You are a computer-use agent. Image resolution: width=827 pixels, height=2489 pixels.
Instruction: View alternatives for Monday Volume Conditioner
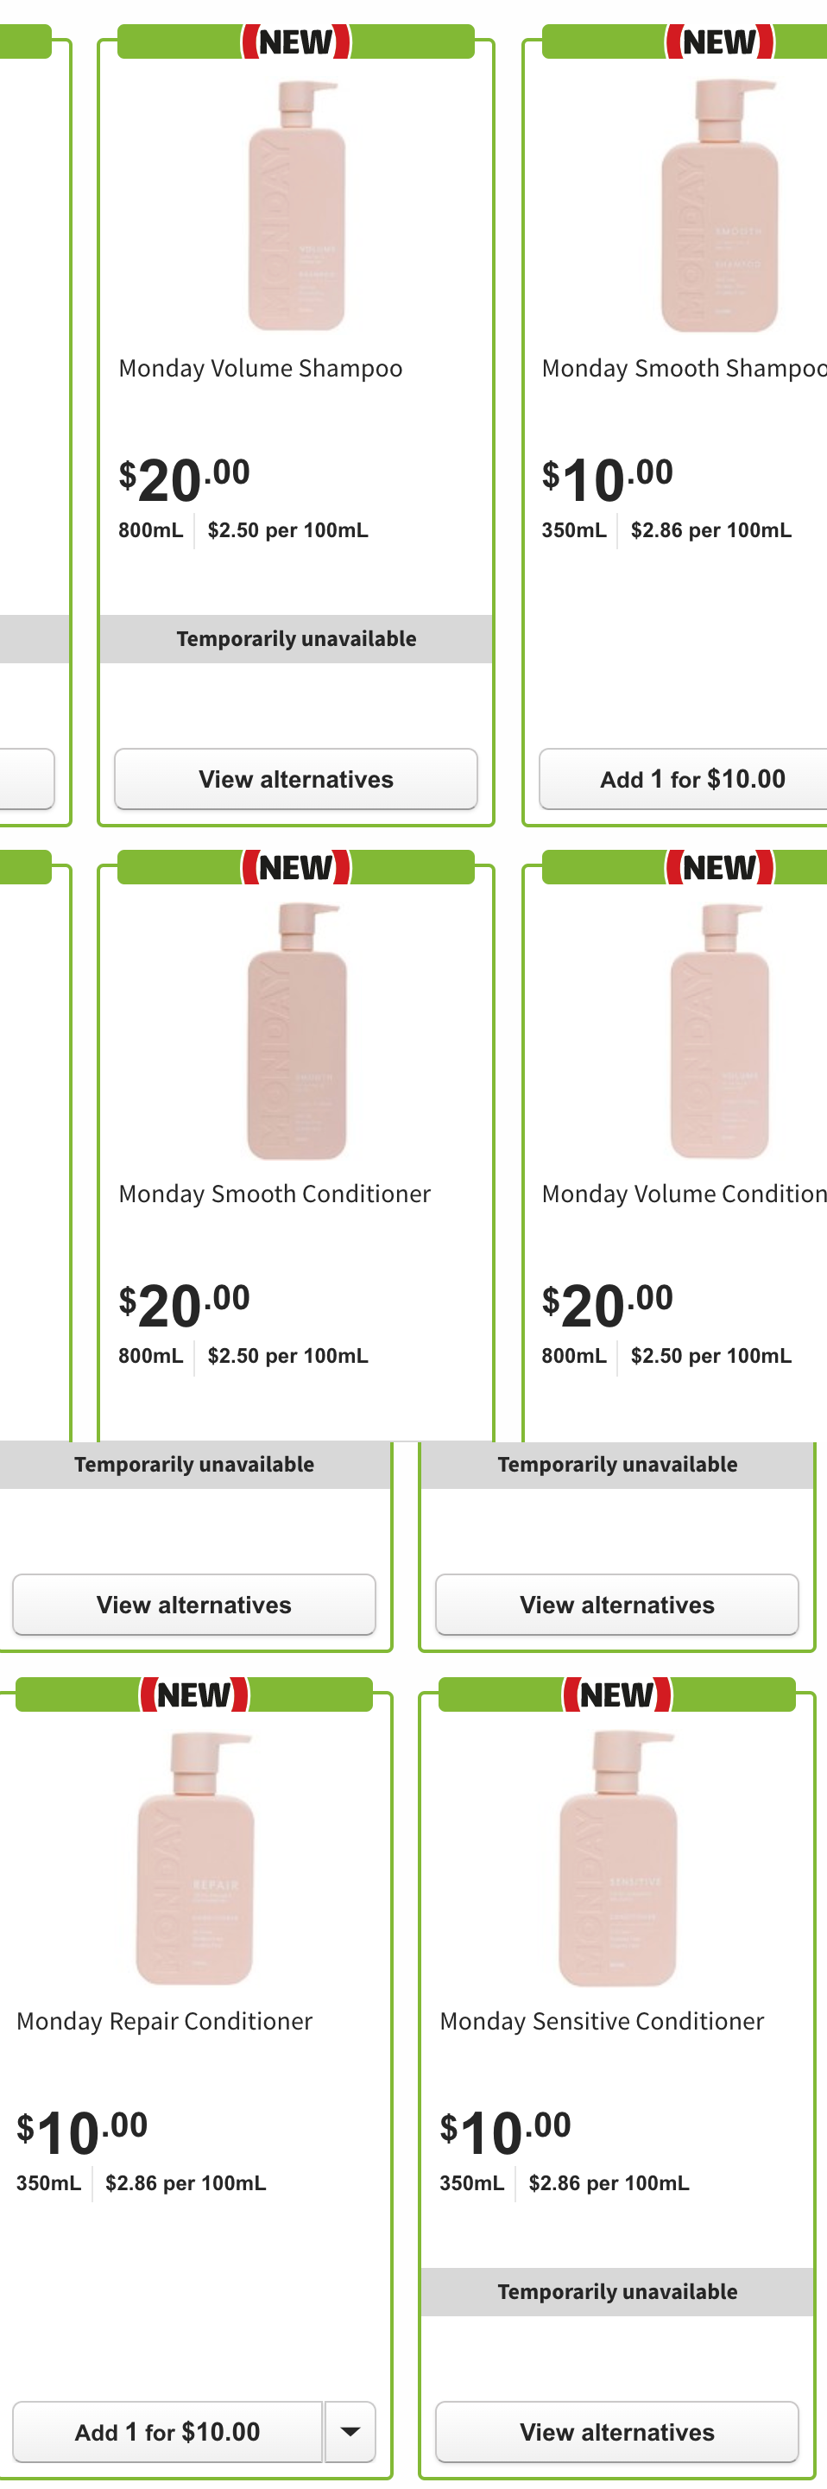[617, 1604]
